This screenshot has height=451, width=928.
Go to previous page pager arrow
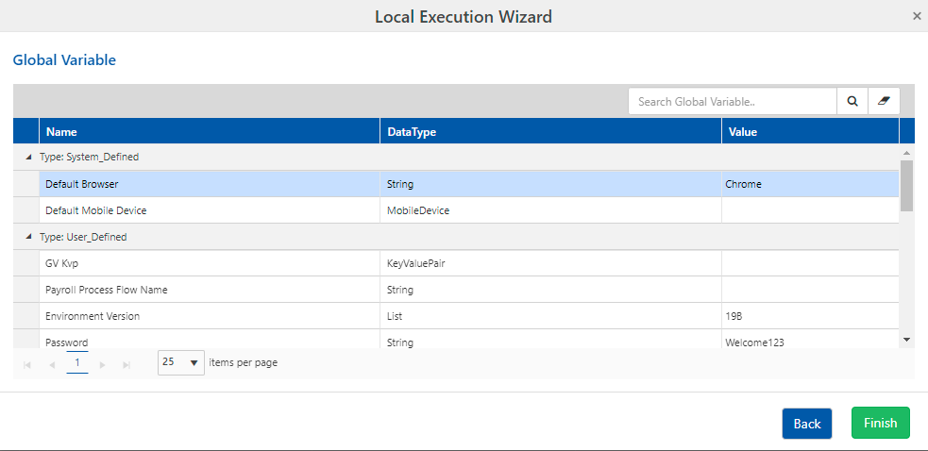coord(52,364)
